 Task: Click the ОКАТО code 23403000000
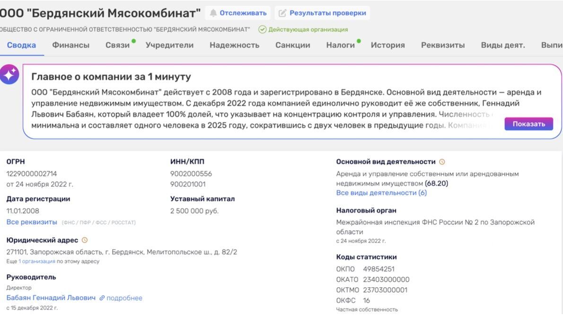386,280
